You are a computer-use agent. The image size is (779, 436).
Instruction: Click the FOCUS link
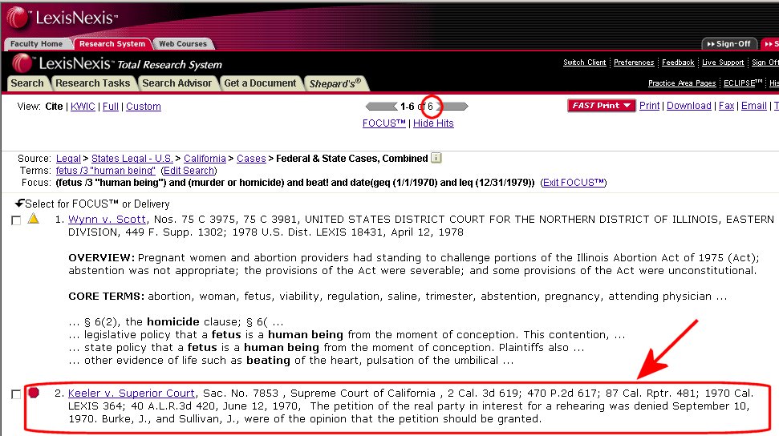(x=384, y=123)
